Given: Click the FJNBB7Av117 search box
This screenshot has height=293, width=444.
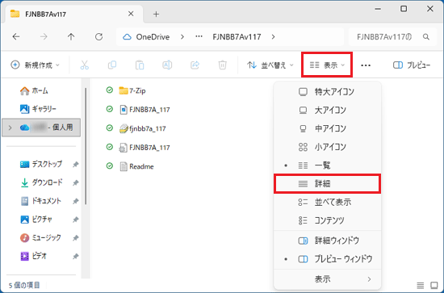Looking at the screenshot, I should point(392,37).
